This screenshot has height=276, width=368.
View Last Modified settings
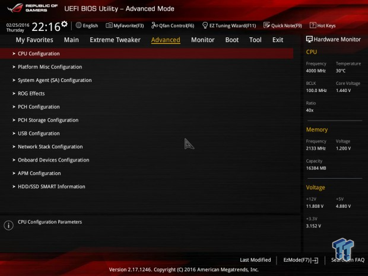click(x=255, y=260)
